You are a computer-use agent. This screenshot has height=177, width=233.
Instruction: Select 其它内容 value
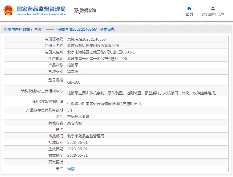[x=74, y=123]
